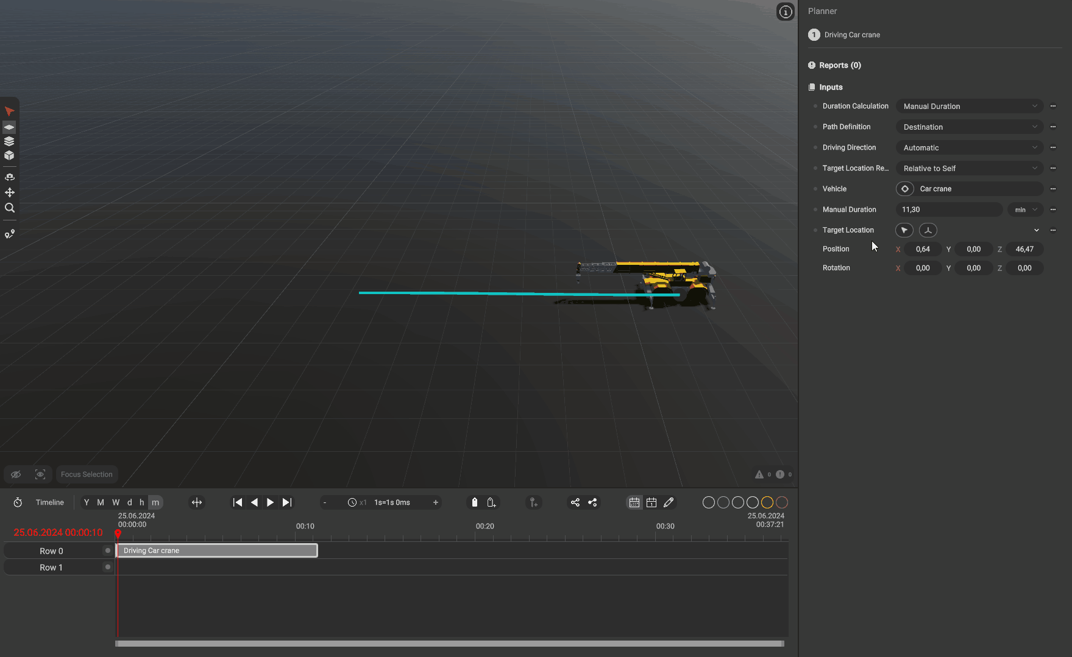
Task: Click the add bottle marker icon
Action: pos(491,502)
